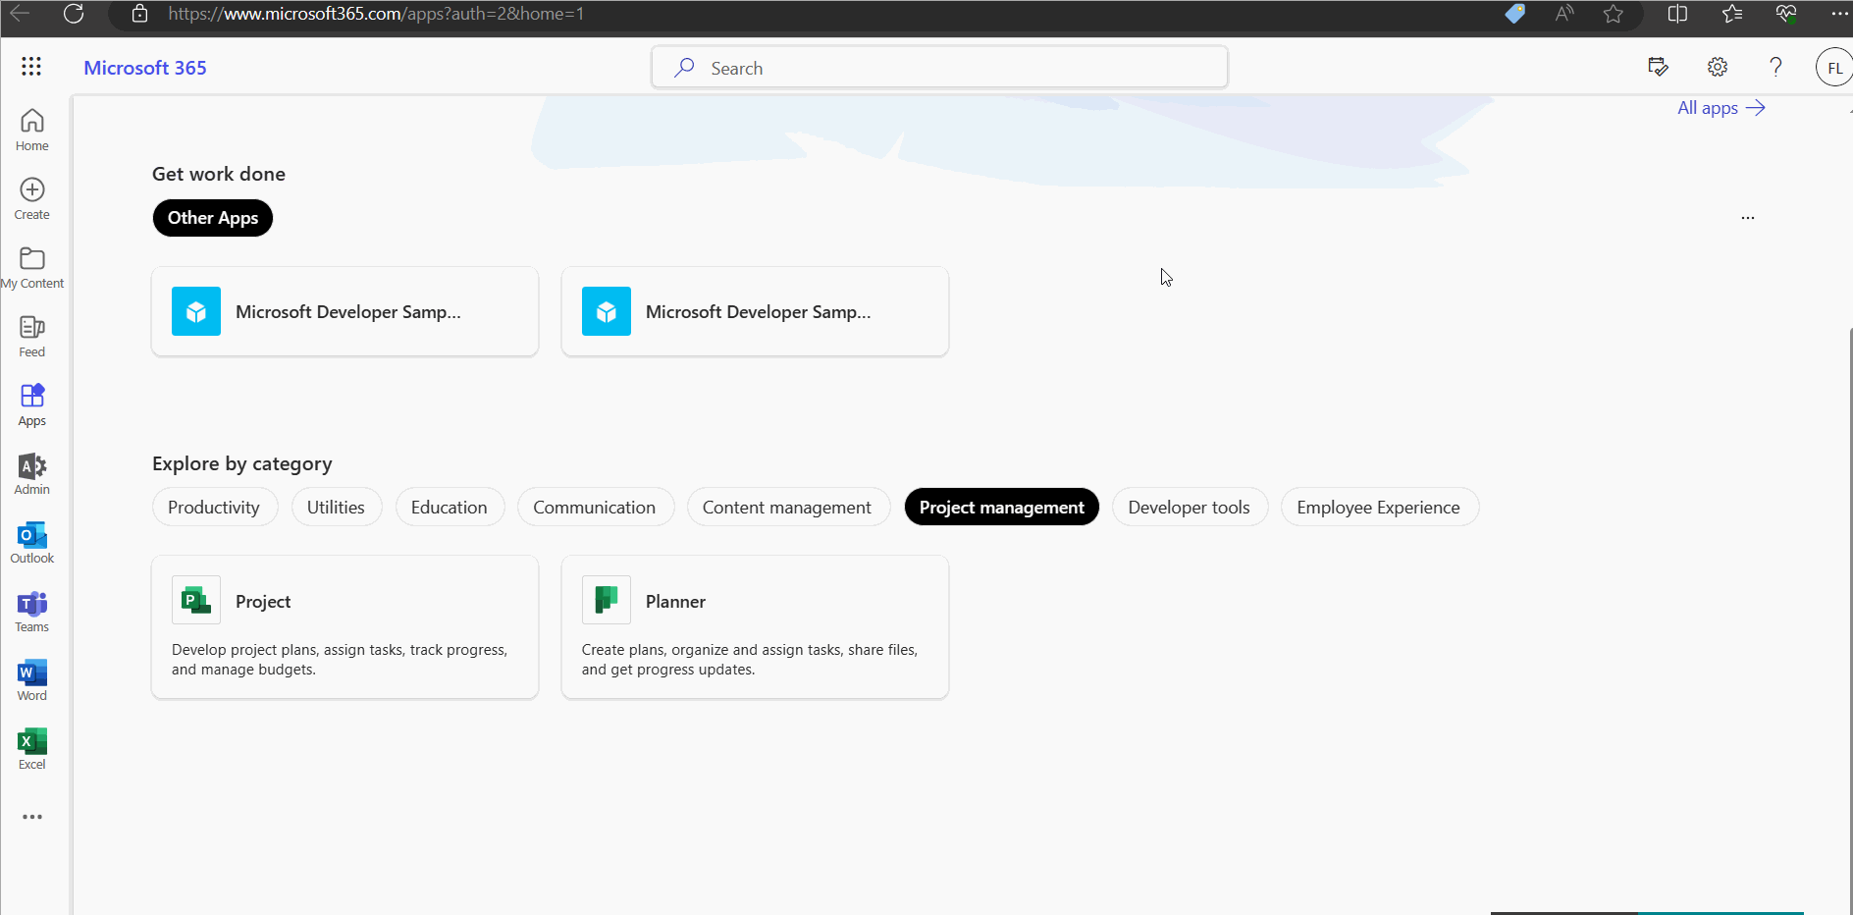Select the Employee Experience category
Viewport: 1853px width, 915px height.
(1379, 508)
